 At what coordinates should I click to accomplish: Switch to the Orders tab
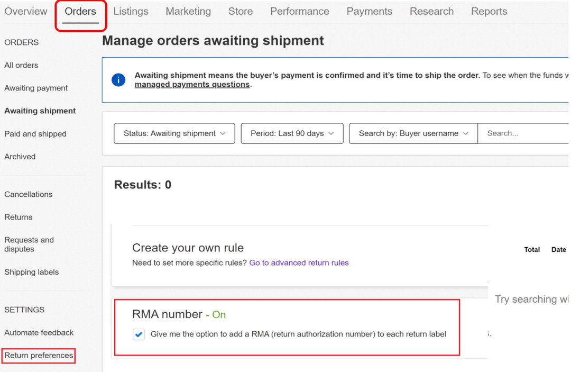80,12
